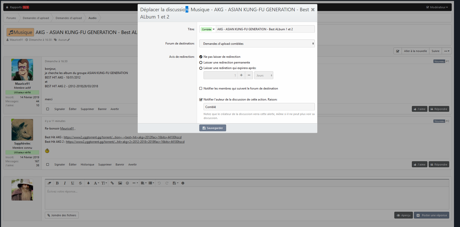
Task: Click the remove formatting eraser icon
Action: tap(49, 183)
